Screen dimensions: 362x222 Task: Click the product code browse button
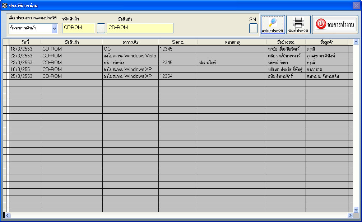pos(101,28)
